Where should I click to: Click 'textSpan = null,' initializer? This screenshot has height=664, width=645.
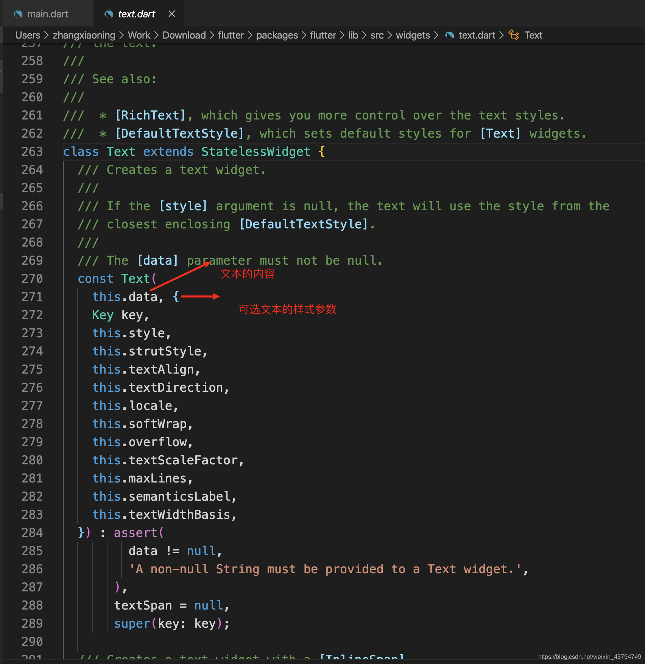point(171,605)
